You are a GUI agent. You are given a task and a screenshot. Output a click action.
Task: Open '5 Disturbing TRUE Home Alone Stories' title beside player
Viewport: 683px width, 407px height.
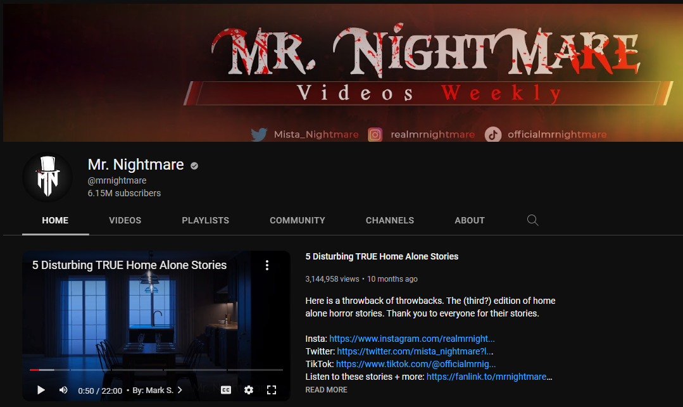pos(382,256)
